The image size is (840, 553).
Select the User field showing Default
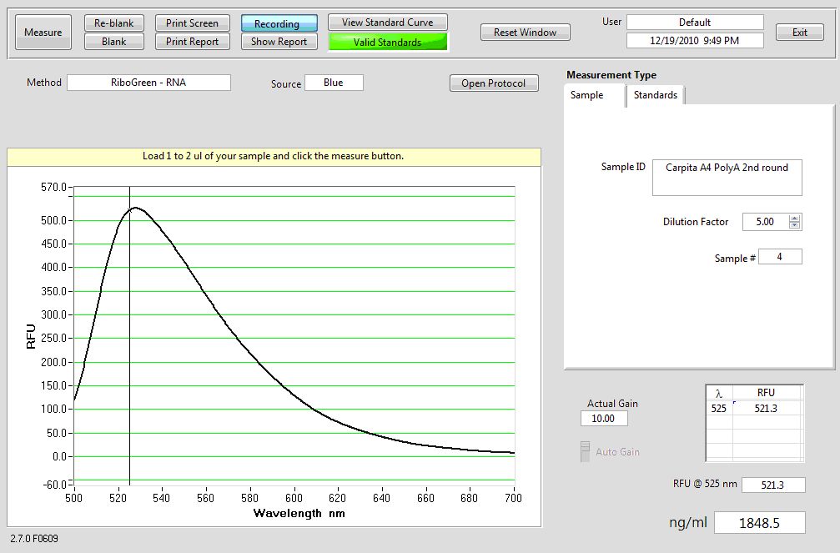(x=695, y=22)
